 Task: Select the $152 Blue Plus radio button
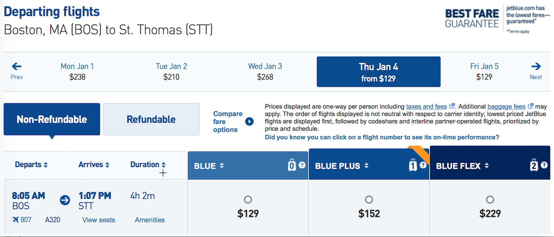click(369, 199)
